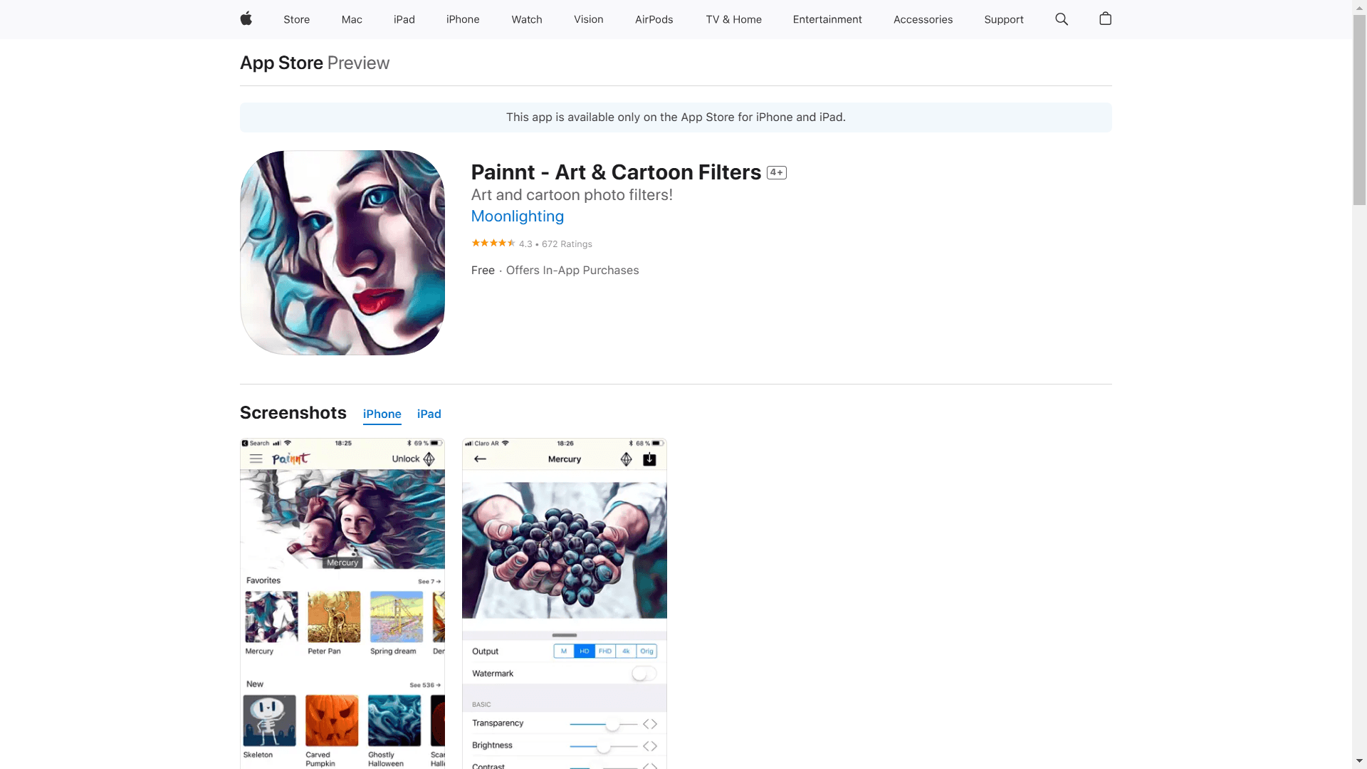Viewport: 1367px width, 769px height.
Task: Open the Entertainment menu item
Action: 827,19
